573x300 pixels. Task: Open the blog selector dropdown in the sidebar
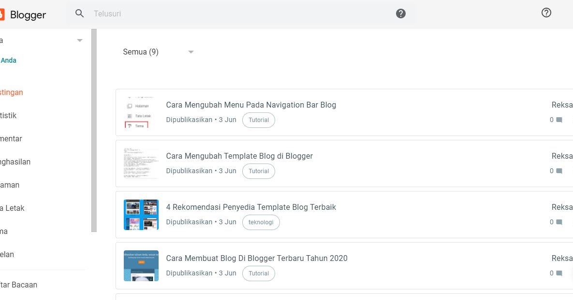(x=79, y=41)
